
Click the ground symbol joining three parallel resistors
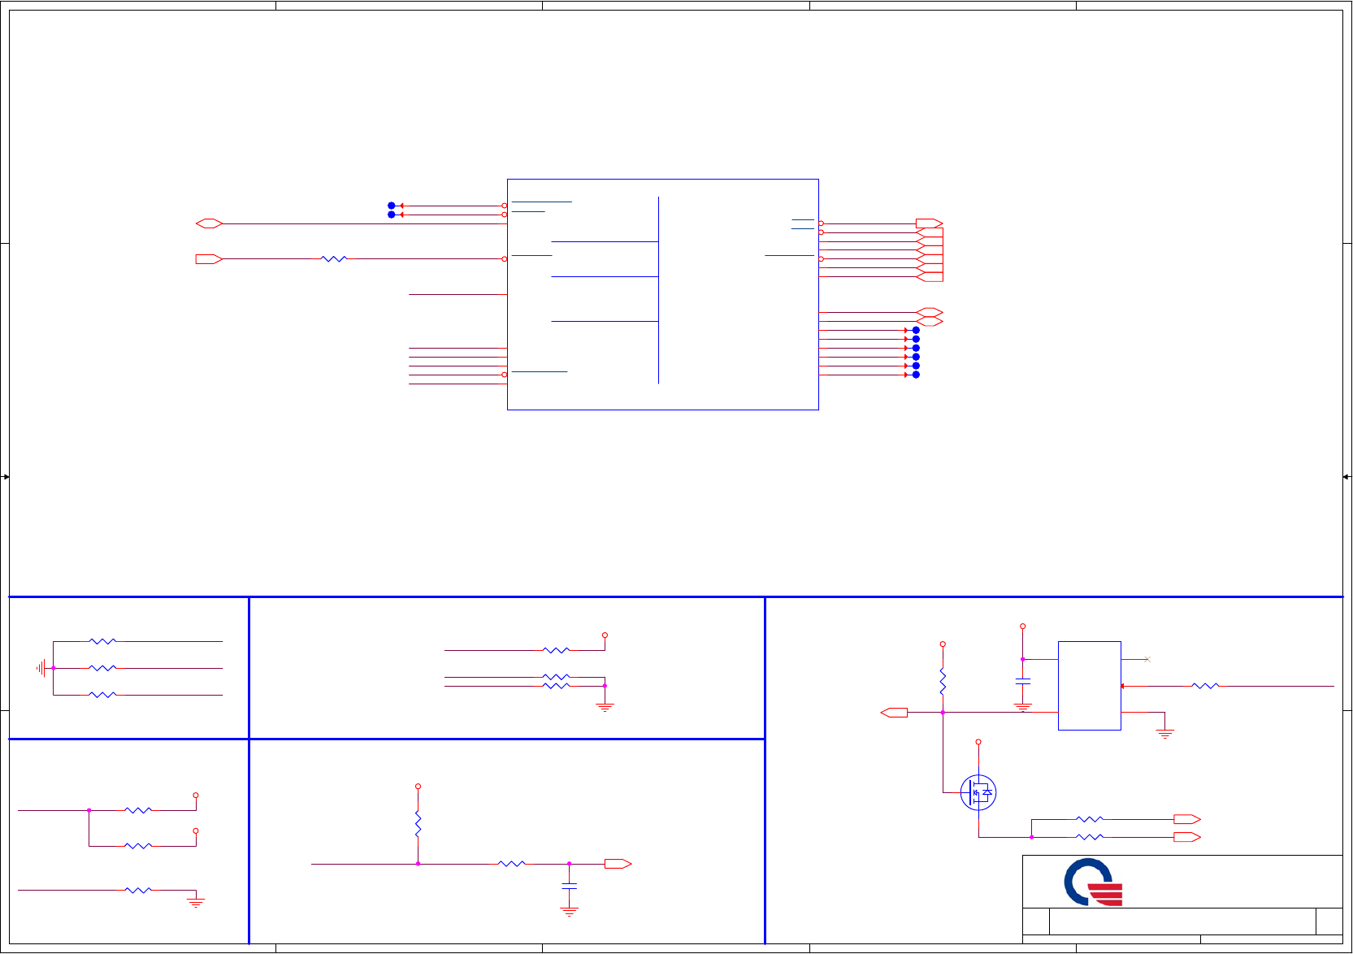click(41, 668)
